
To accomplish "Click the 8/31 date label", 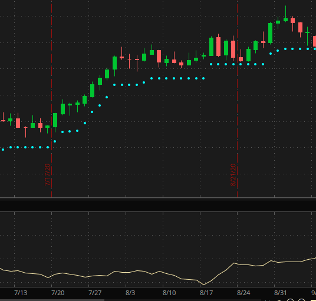I will pyautogui.click(x=280, y=293).
